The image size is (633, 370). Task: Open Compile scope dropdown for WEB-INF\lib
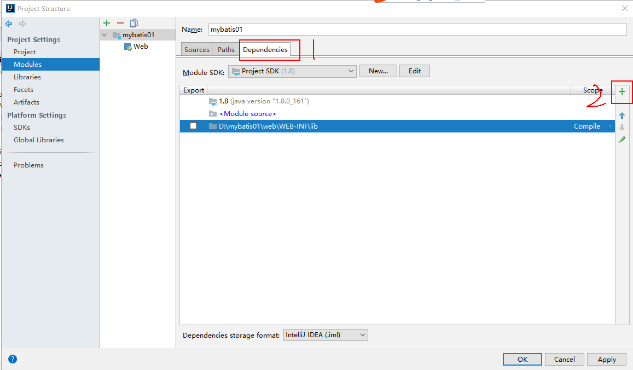(611, 126)
